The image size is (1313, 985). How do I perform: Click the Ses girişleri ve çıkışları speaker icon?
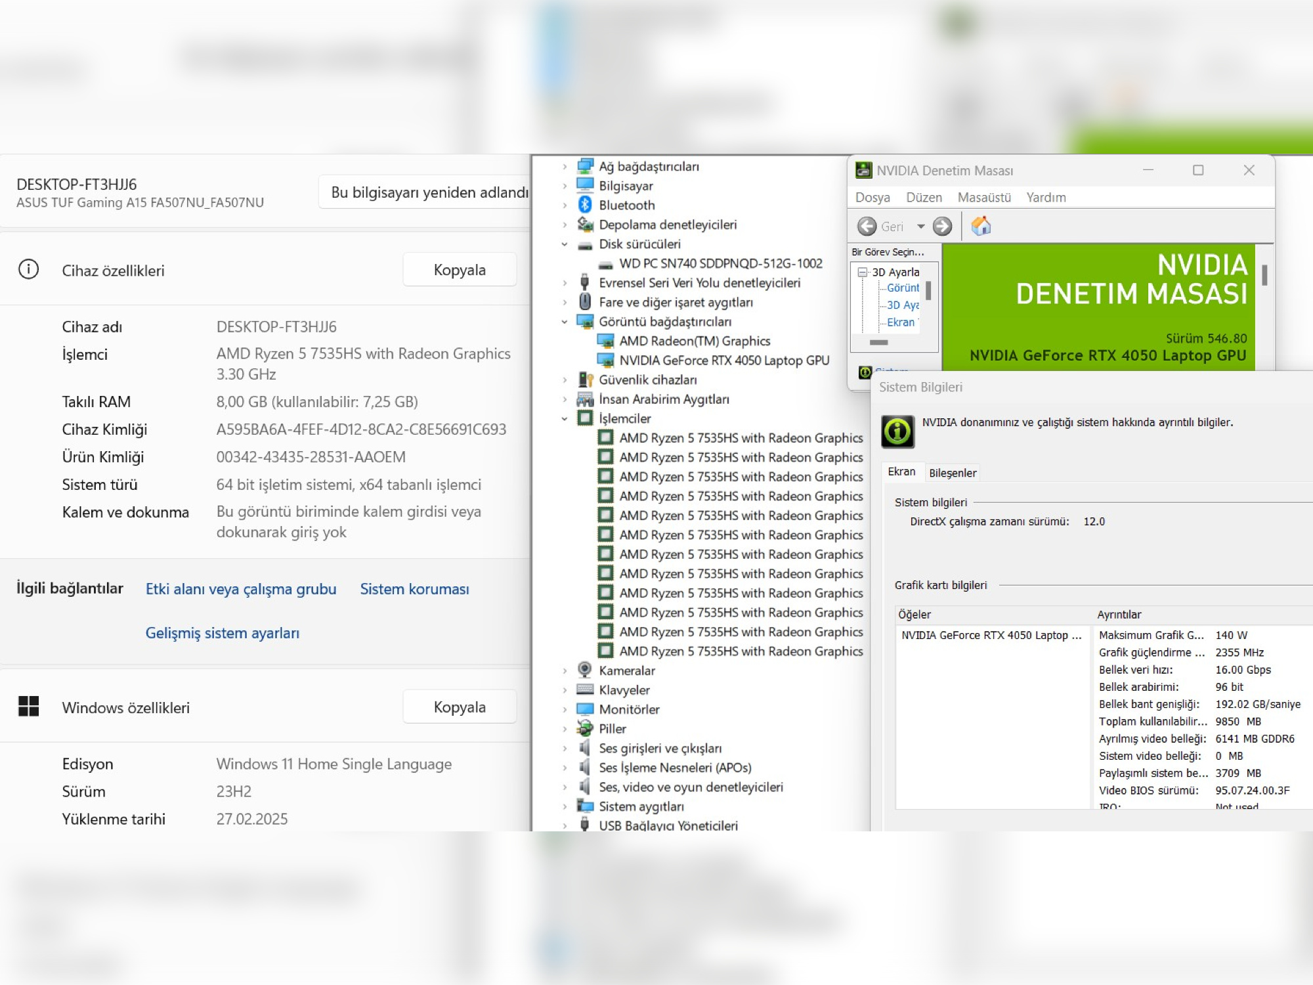(585, 748)
